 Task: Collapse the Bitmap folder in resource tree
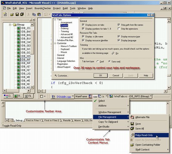pyautogui.click(x=10, y=25)
